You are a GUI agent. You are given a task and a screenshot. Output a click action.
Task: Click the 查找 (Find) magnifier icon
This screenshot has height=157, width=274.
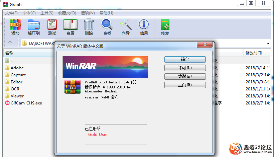[107, 24]
